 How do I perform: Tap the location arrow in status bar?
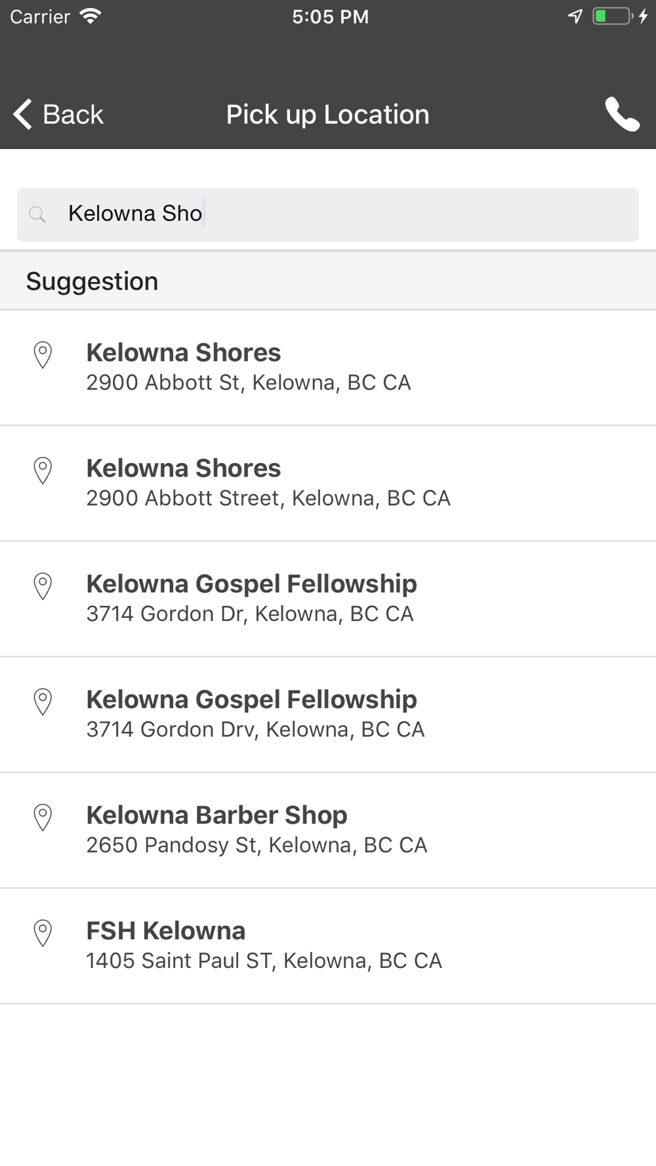coord(575,16)
